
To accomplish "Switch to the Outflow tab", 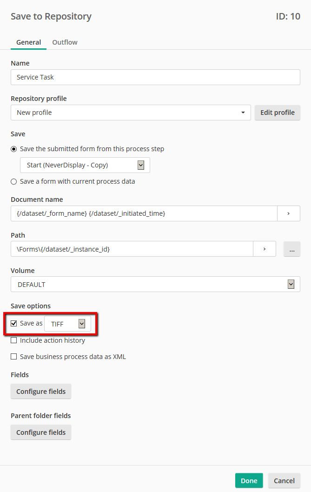I will click(x=65, y=42).
